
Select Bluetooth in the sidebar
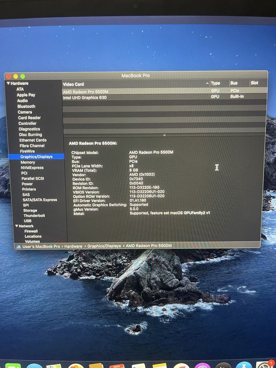pos(26,106)
